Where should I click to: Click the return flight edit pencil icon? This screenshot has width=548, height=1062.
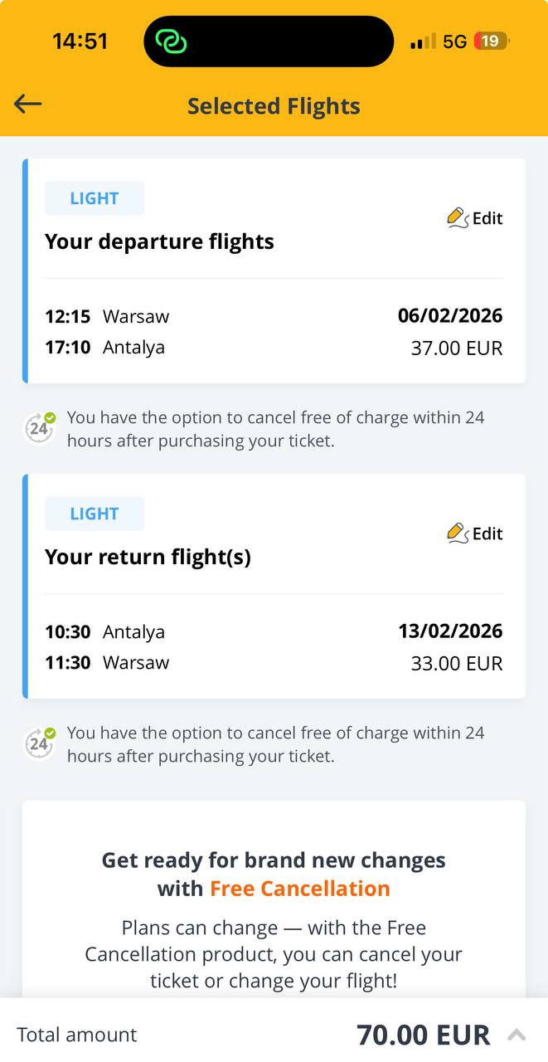(x=458, y=533)
